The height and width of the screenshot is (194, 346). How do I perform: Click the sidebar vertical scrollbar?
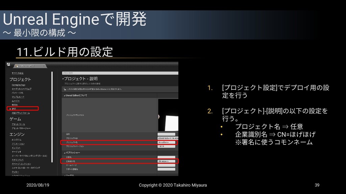point(52,117)
